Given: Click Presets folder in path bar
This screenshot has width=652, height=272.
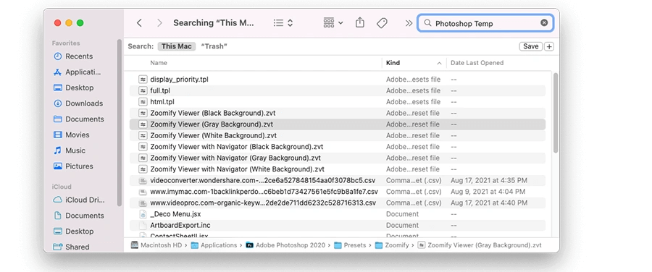Looking at the screenshot, I should pos(350,245).
